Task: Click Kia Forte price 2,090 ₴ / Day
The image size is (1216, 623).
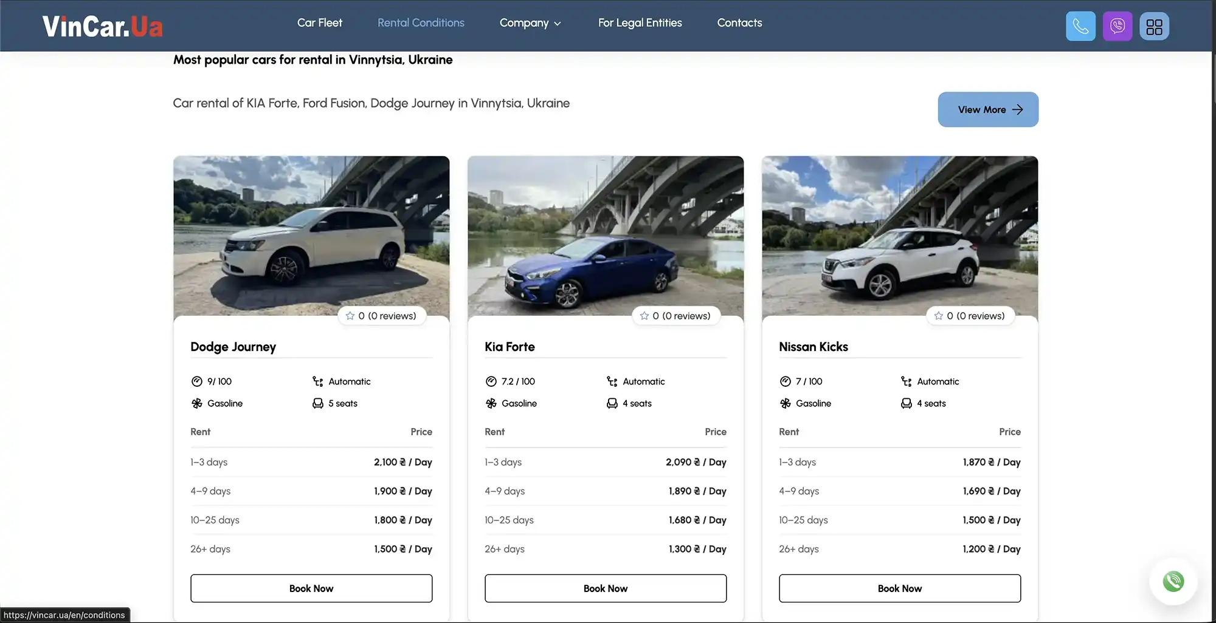Action: pyautogui.click(x=696, y=462)
